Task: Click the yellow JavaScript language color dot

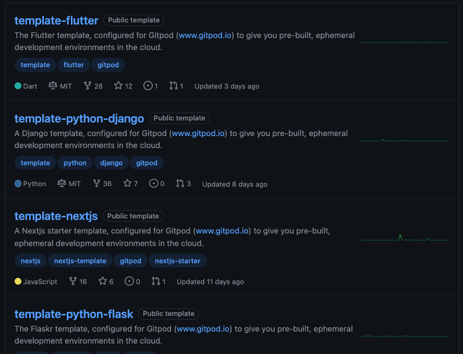Action: tap(18, 282)
